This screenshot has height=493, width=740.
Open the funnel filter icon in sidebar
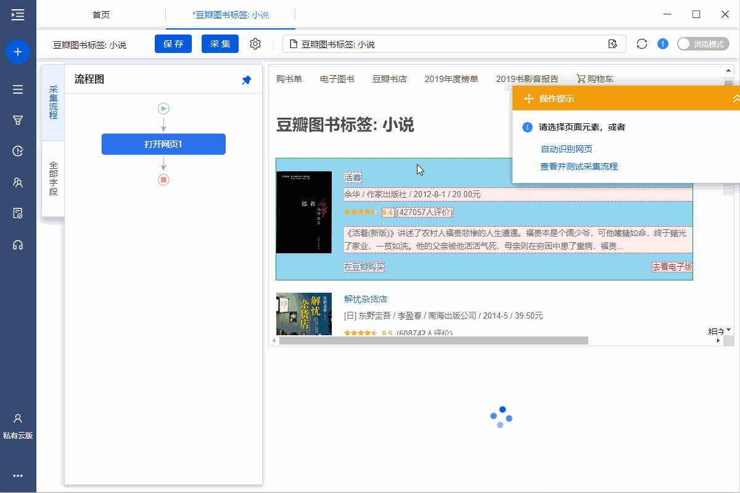tap(18, 120)
